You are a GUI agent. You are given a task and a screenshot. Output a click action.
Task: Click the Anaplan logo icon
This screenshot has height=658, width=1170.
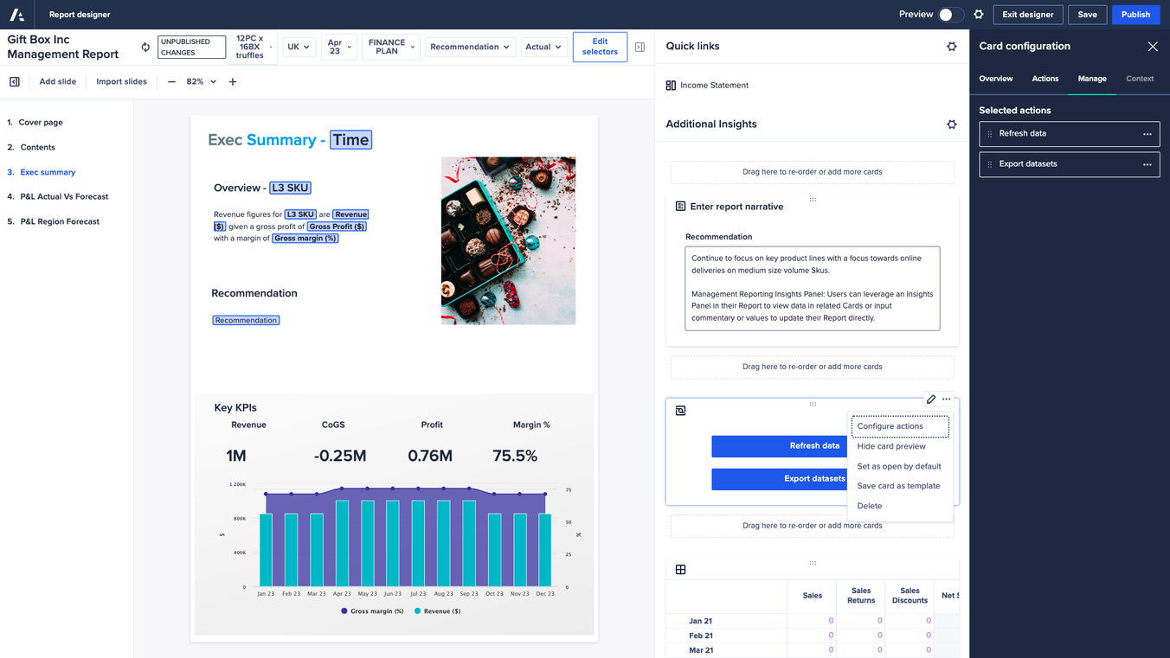click(17, 15)
